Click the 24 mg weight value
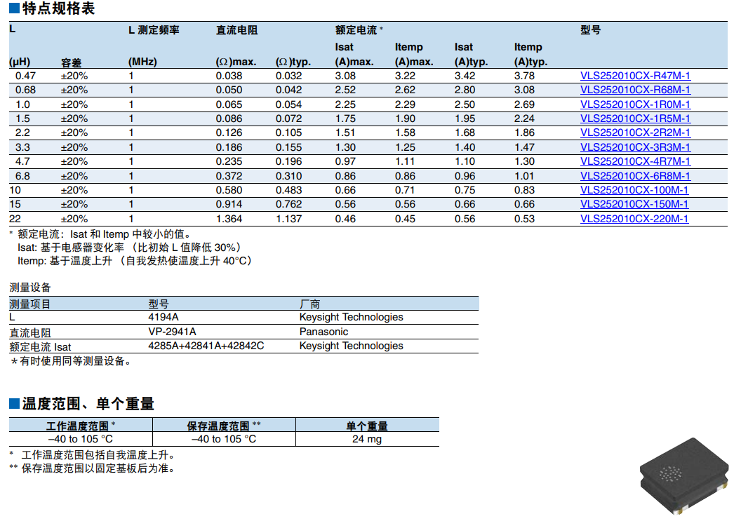Viewport: 741px width, 521px height. [x=367, y=439]
